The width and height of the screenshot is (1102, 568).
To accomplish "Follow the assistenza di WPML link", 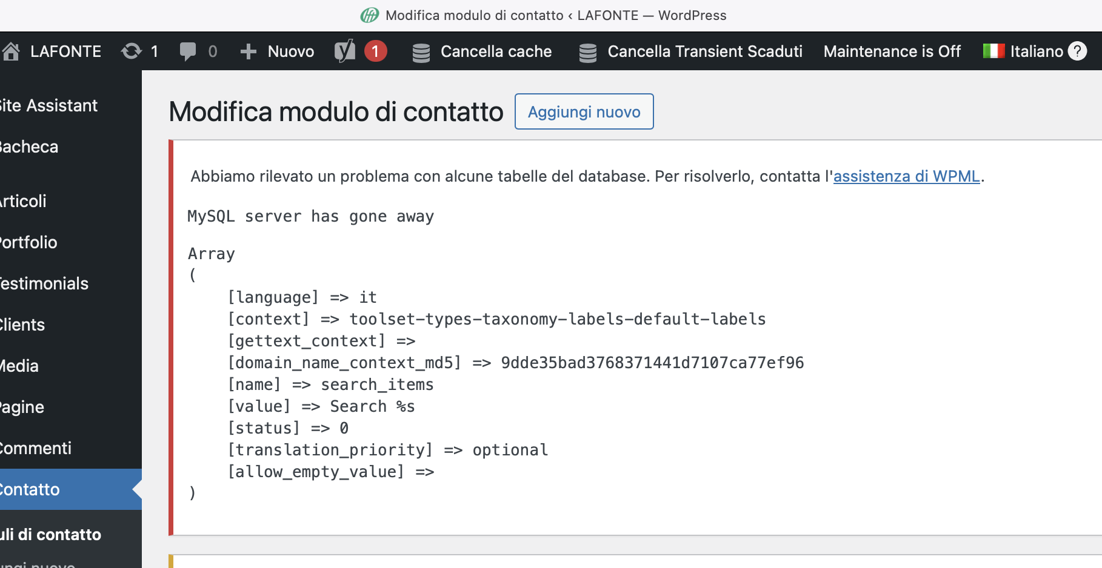I will point(906,176).
